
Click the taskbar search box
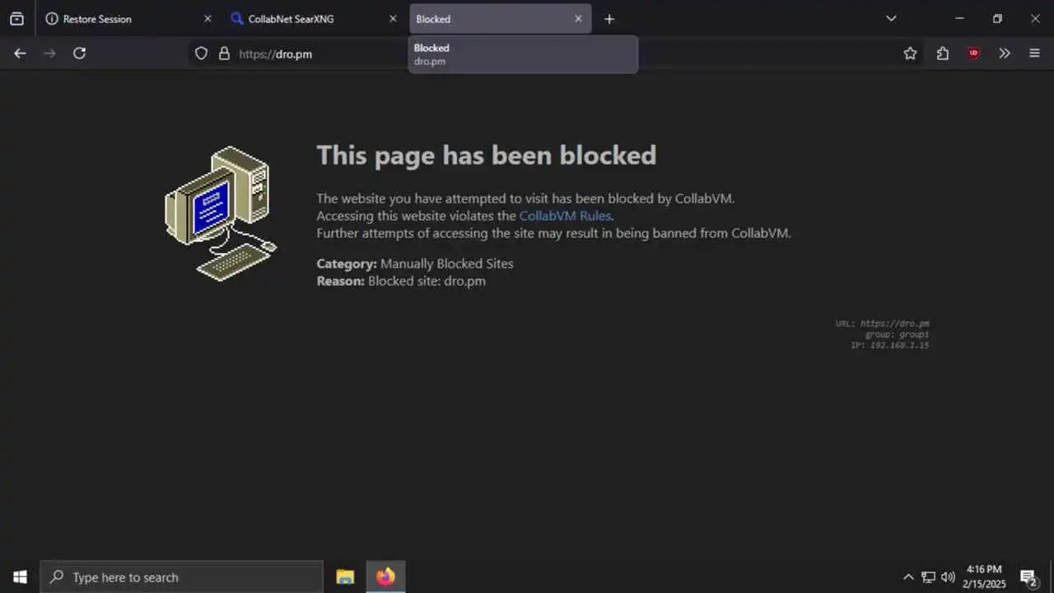182,577
